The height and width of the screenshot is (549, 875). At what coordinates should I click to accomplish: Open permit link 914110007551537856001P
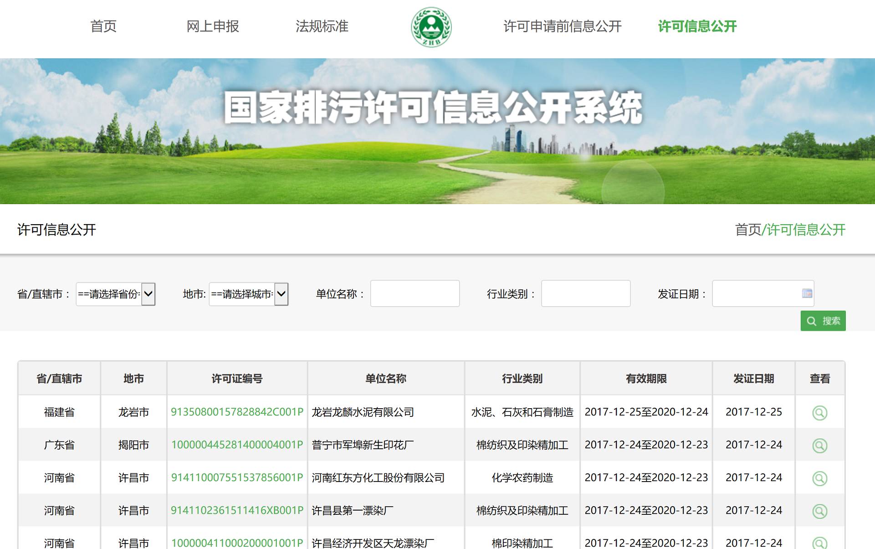click(x=237, y=477)
